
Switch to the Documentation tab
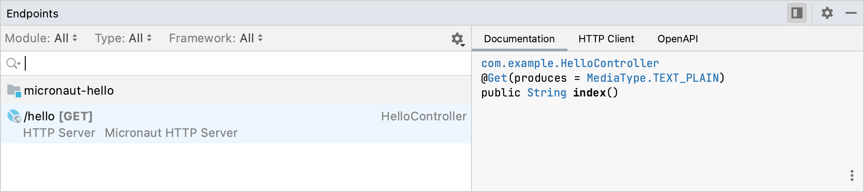point(519,39)
